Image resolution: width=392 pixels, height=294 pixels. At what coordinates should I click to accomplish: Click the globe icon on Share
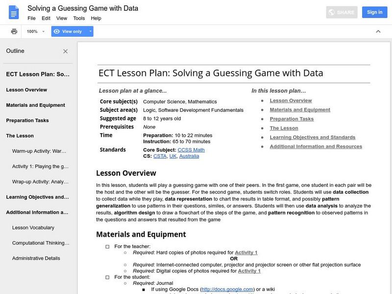[x=332, y=12]
